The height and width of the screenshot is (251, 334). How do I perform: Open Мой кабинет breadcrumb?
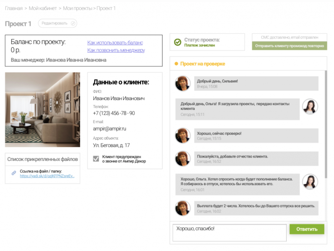coord(43,8)
